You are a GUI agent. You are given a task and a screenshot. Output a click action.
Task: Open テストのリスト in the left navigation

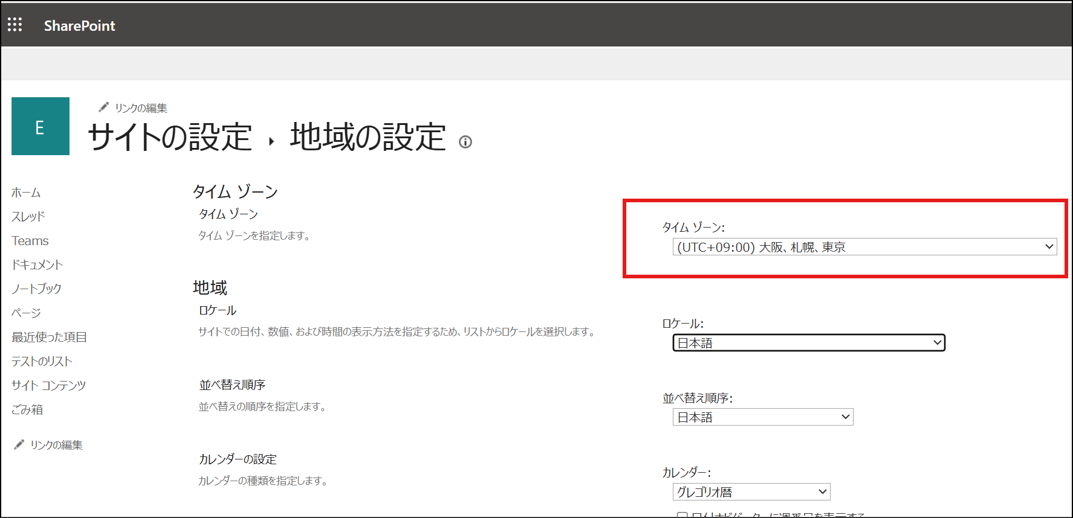click(42, 361)
